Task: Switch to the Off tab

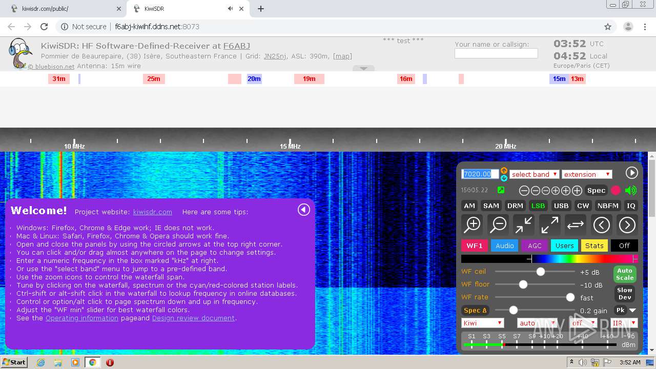Action: (x=624, y=245)
